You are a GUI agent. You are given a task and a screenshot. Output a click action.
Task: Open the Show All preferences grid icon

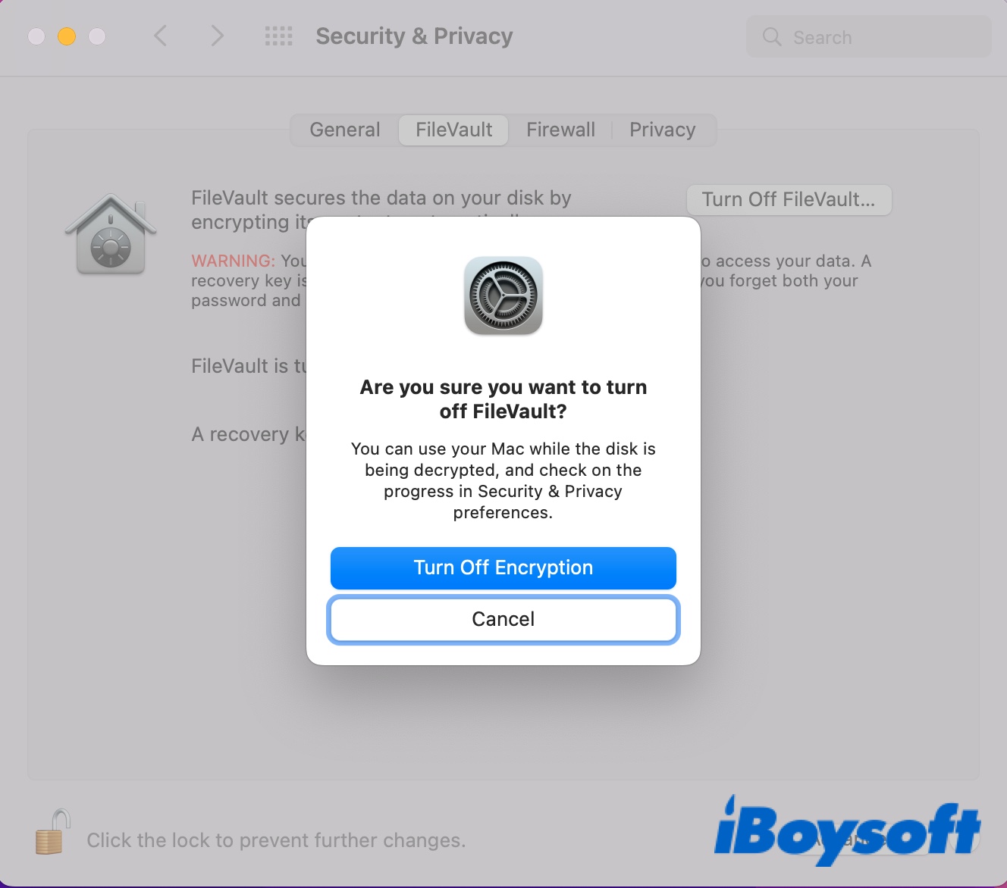tap(278, 36)
